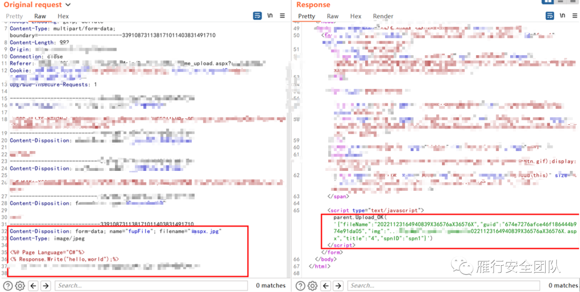Toggle non-printable characters in Response panel
This screenshot has width=580, height=292.
coord(563,16)
